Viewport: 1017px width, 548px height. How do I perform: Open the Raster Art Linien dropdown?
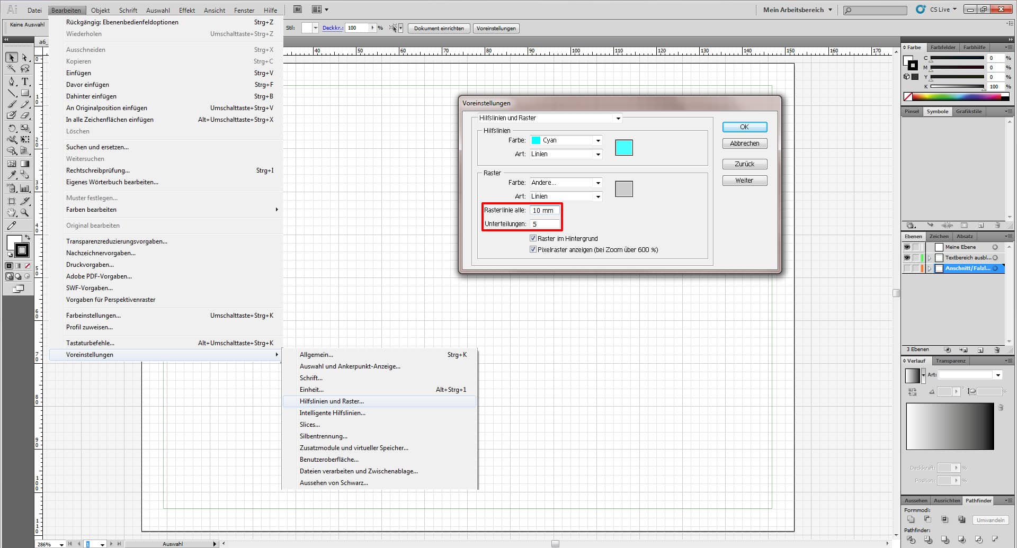[x=566, y=196]
